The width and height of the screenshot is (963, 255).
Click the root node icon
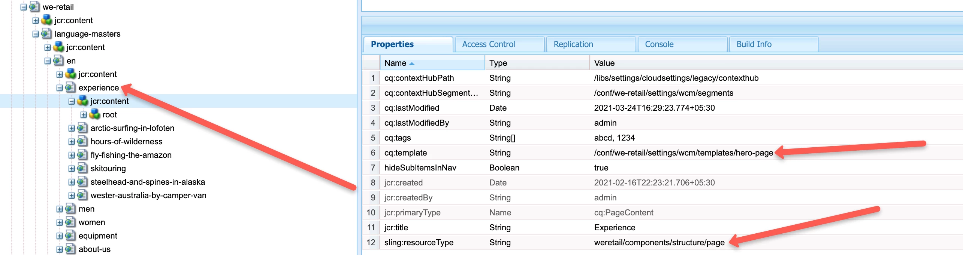click(94, 114)
